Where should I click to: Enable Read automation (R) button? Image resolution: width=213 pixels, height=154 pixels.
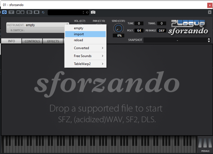[18, 12]
